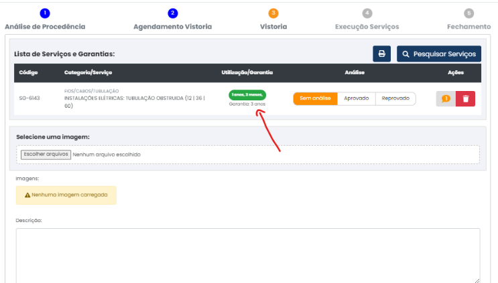Click Garantia: 3 anos text
This screenshot has width=498, height=283.
pyautogui.click(x=247, y=104)
